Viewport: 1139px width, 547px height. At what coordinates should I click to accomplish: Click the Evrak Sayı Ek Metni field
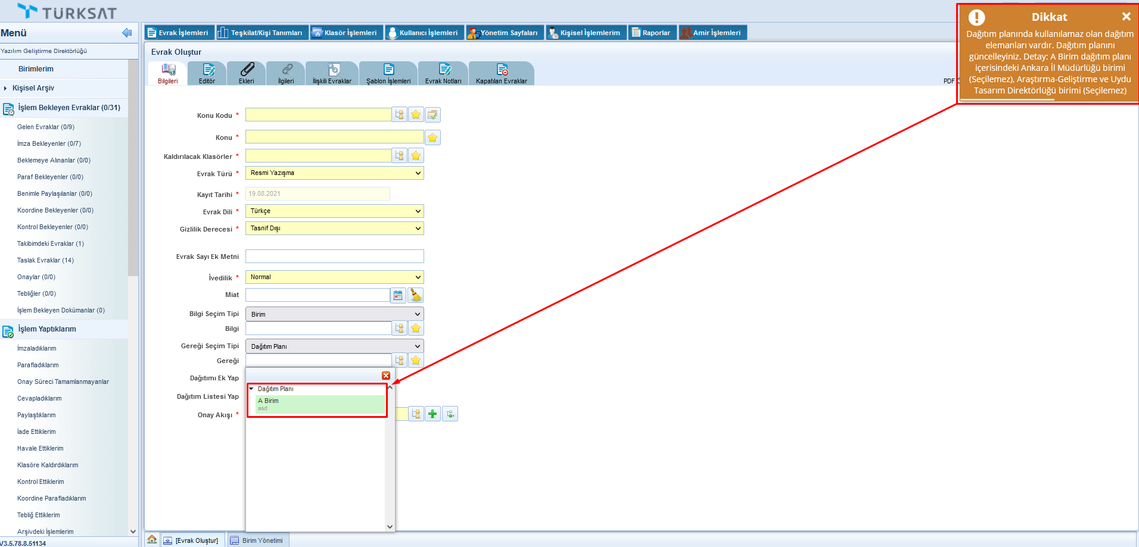point(334,256)
